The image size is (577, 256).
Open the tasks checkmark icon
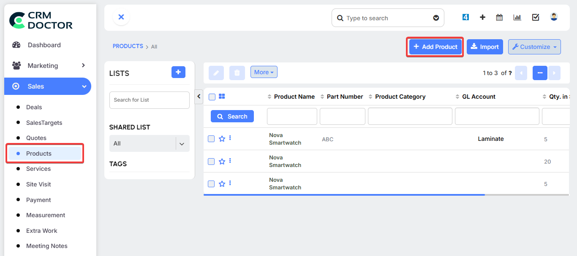[536, 17]
